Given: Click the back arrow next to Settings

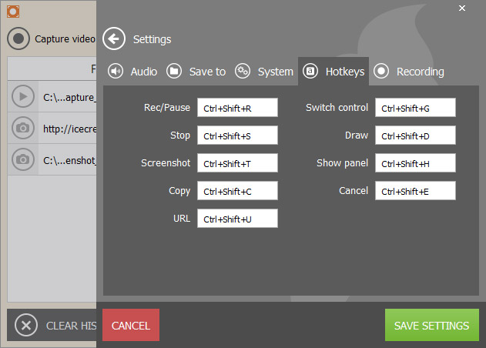Looking at the screenshot, I should [114, 39].
